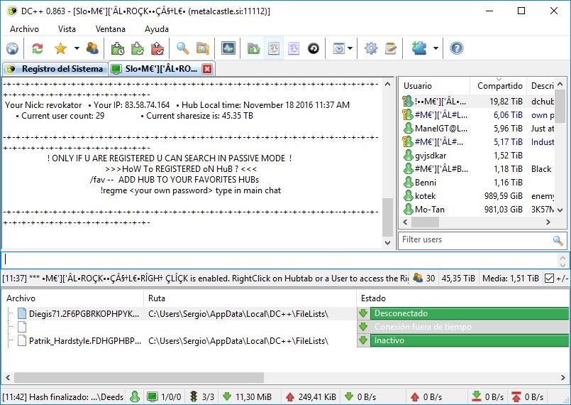Open the ADL Search folder-magnifier icon
571x405 pixels.
[202, 48]
